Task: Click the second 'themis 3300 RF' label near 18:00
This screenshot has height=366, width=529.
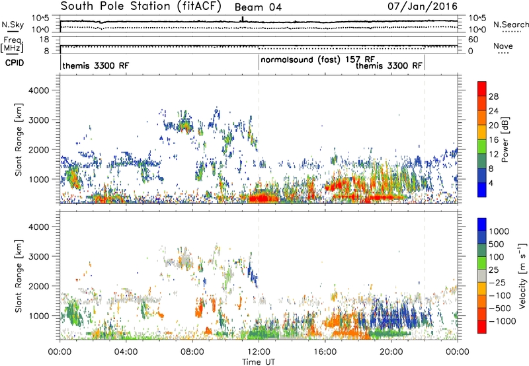Action: click(389, 65)
